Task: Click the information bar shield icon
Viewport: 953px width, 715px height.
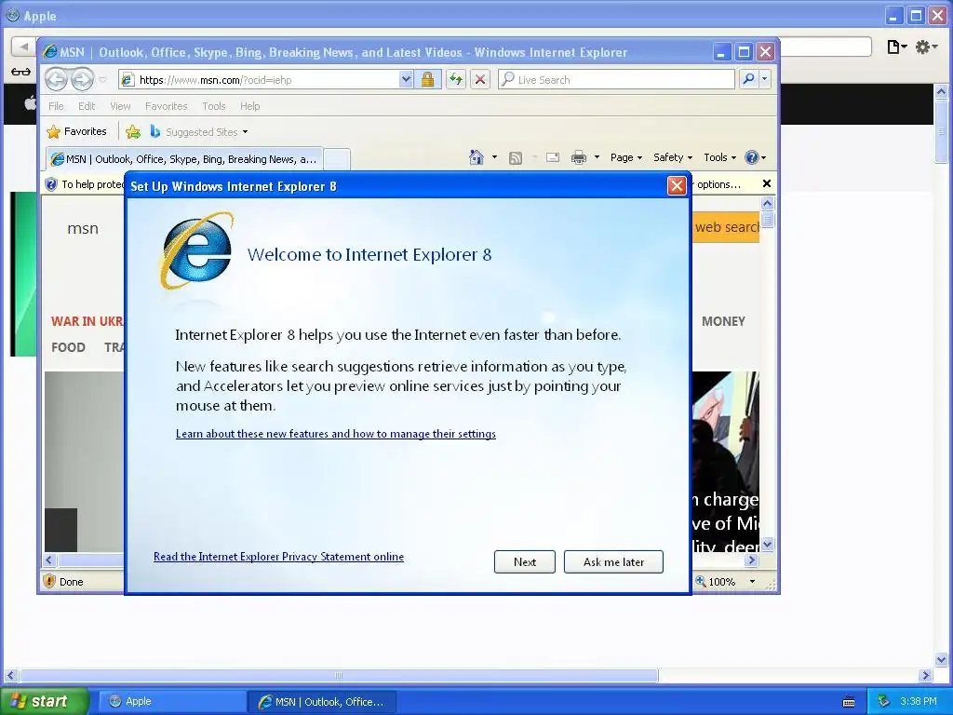Action: [x=52, y=184]
